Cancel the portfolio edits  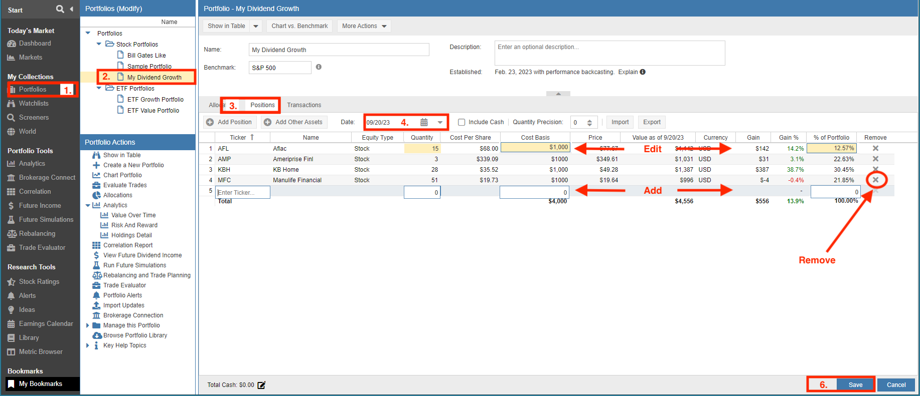(896, 385)
